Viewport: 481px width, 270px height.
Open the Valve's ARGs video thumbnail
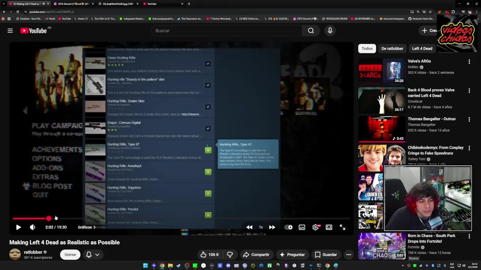(381, 71)
